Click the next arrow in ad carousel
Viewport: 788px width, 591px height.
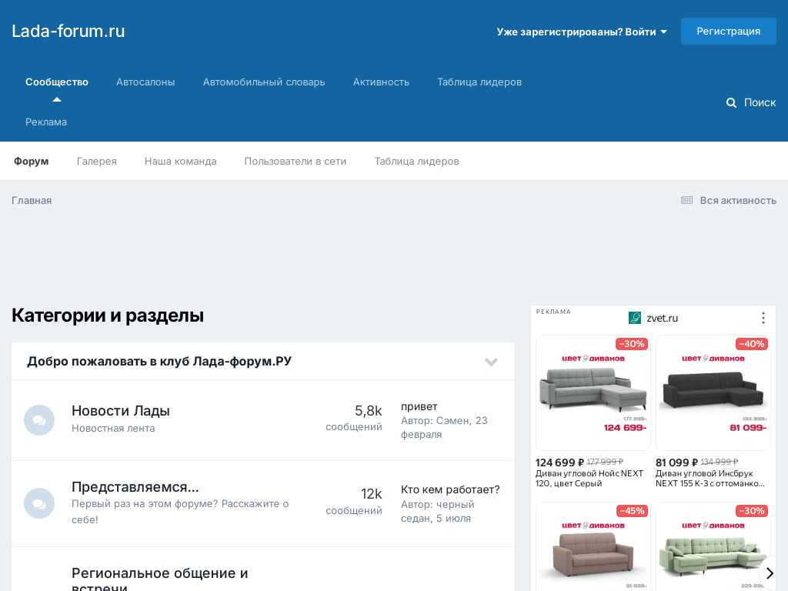pyautogui.click(x=769, y=573)
